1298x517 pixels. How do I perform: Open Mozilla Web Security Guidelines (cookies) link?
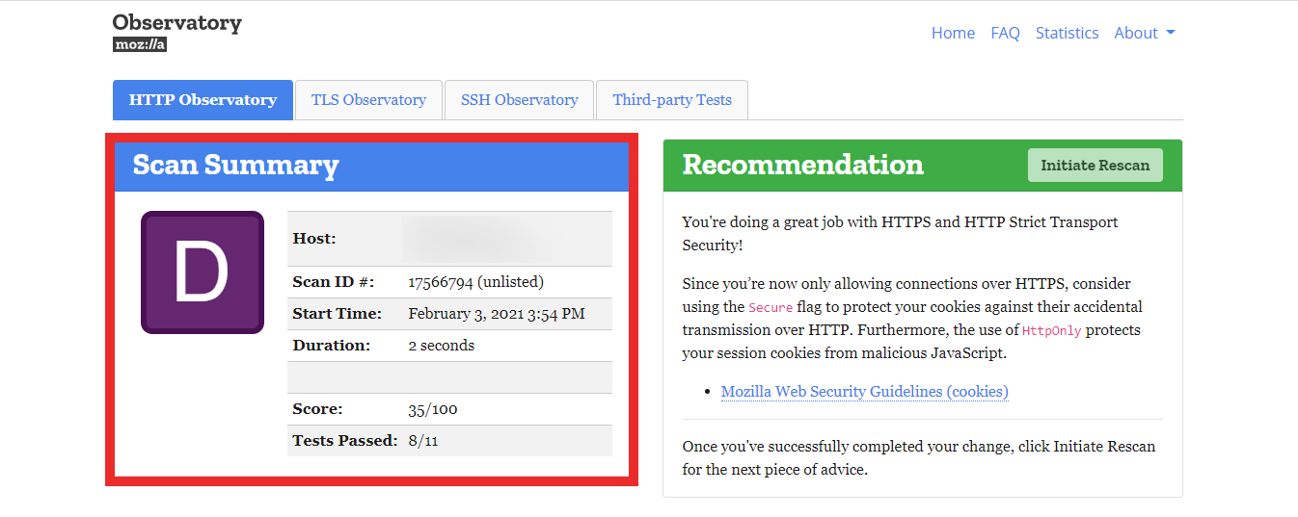864,392
